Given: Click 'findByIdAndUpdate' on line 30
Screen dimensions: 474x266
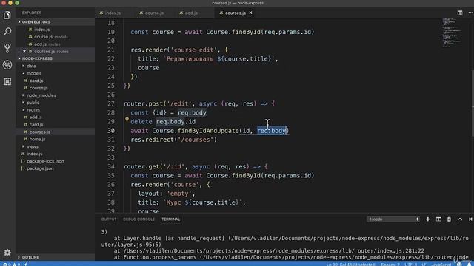Looking at the screenshot, I should point(208,131).
